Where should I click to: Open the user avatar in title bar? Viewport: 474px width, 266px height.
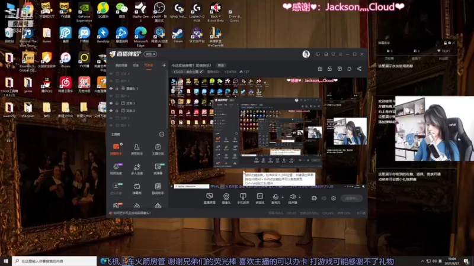[x=306, y=54]
